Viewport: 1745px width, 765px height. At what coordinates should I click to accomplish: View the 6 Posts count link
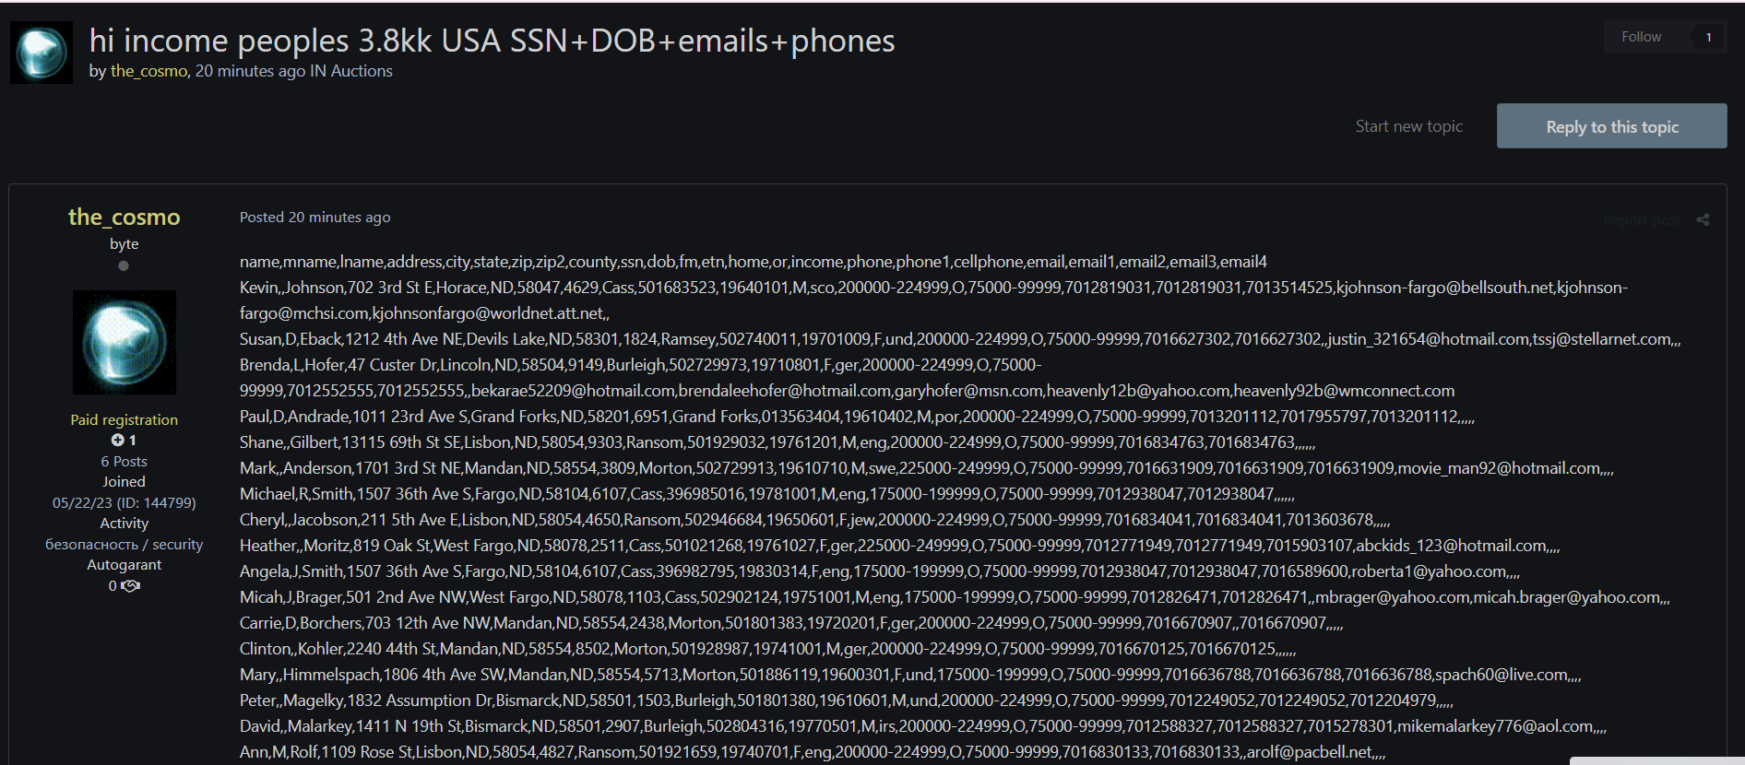(x=125, y=461)
